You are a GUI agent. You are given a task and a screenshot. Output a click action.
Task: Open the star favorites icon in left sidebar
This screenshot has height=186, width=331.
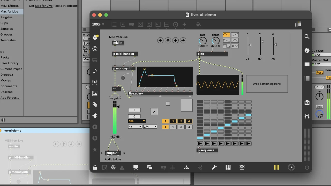point(95,149)
